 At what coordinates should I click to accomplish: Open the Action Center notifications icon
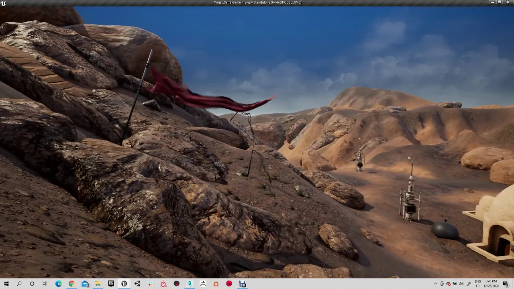506,284
